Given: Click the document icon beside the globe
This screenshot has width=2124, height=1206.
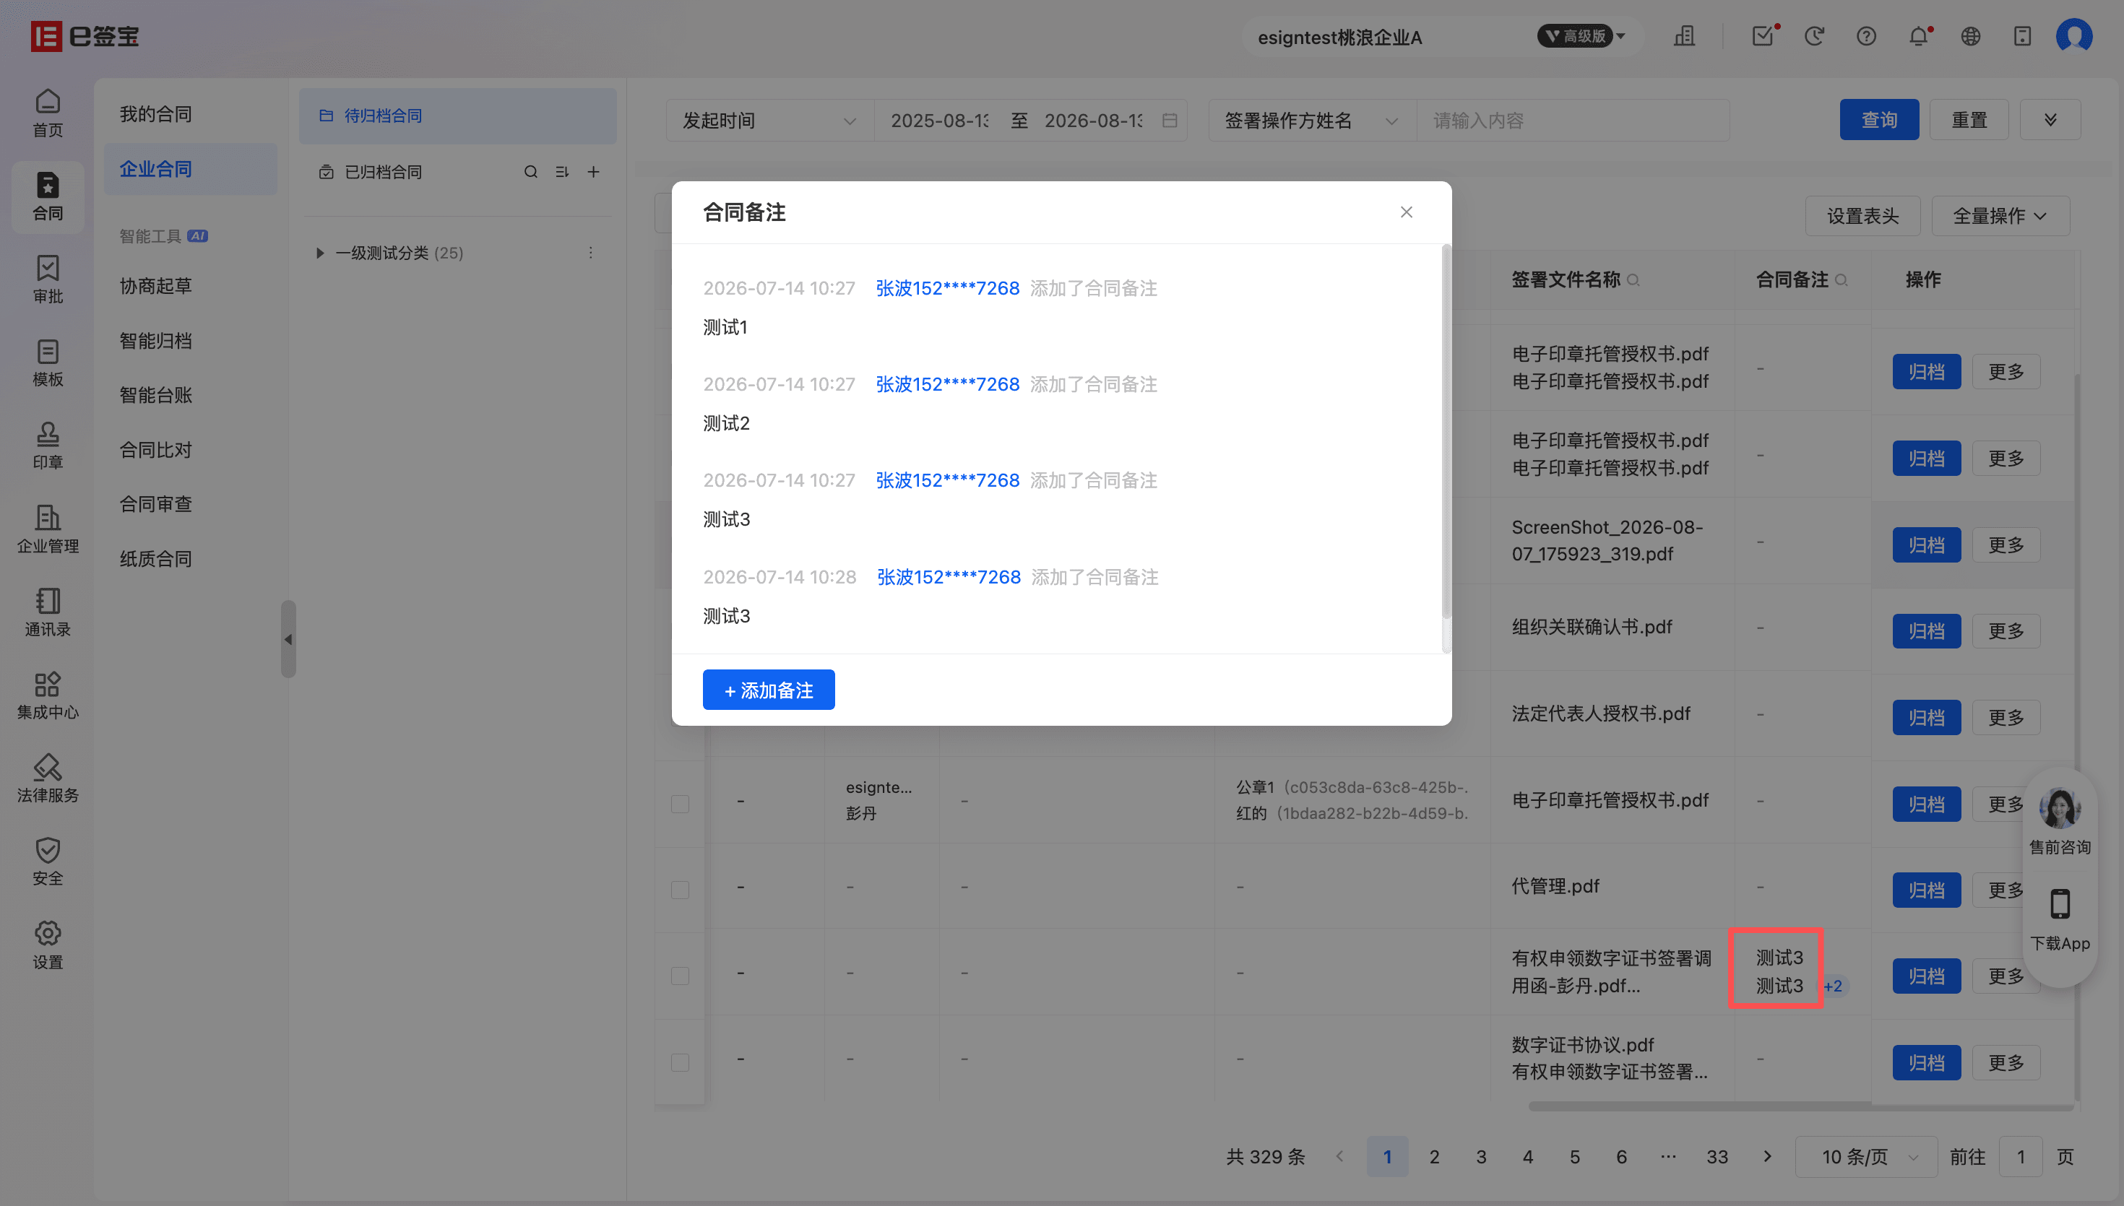Looking at the screenshot, I should pyautogui.click(x=2022, y=35).
